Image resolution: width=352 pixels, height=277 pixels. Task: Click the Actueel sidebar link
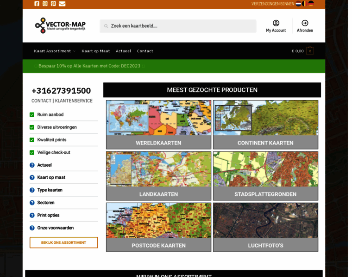point(44,165)
